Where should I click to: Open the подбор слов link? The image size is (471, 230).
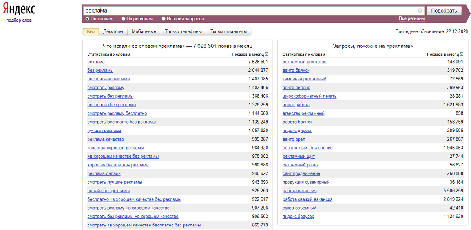point(19,20)
